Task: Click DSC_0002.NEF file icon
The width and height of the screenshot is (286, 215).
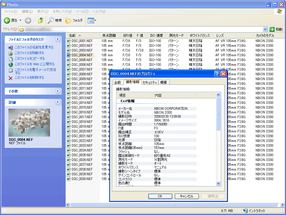Action: pyautogui.click(x=69, y=46)
